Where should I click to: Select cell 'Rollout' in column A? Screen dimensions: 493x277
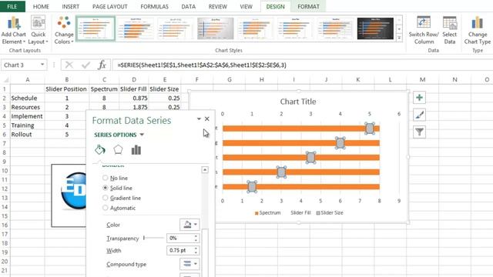tap(28, 134)
